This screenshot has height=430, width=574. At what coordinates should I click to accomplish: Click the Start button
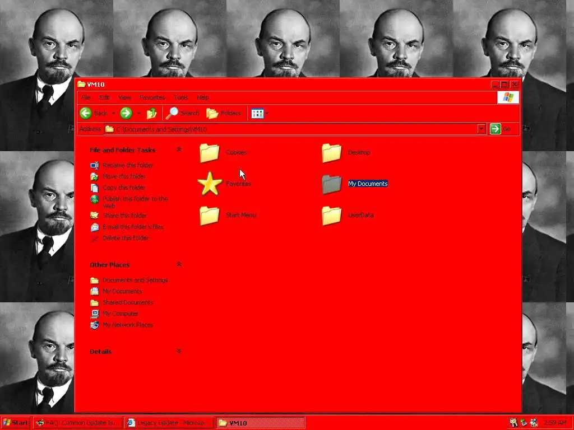point(15,423)
